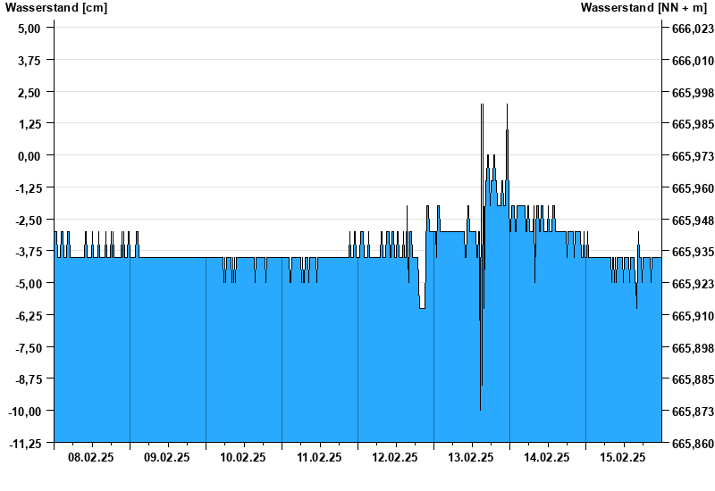Select the 3,75 value on left axis
715x491 pixels.
pyautogui.click(x=29, y=61)
